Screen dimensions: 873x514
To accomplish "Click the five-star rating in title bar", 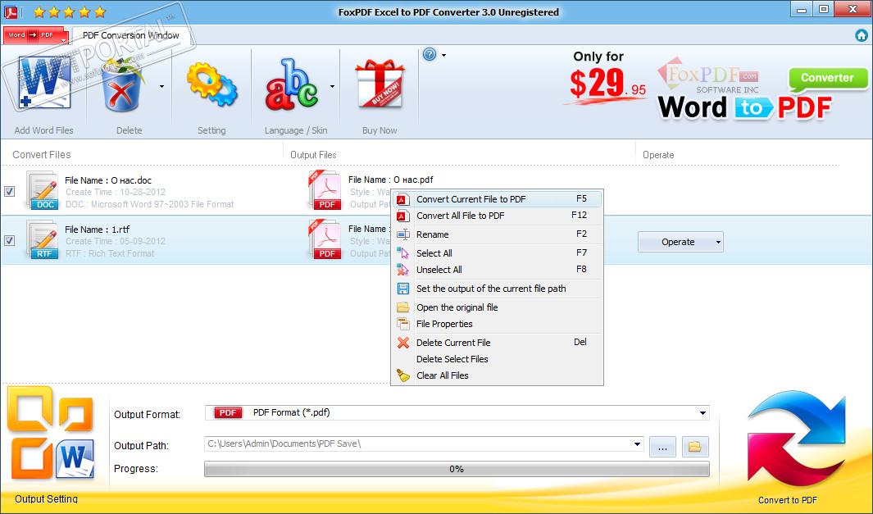I will pos(70,11).
